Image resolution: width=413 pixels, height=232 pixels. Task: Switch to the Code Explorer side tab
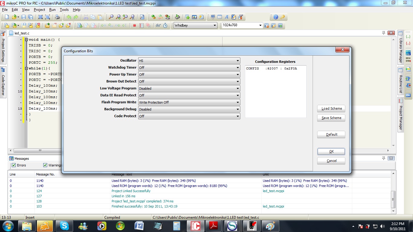[x=3, y=82]
